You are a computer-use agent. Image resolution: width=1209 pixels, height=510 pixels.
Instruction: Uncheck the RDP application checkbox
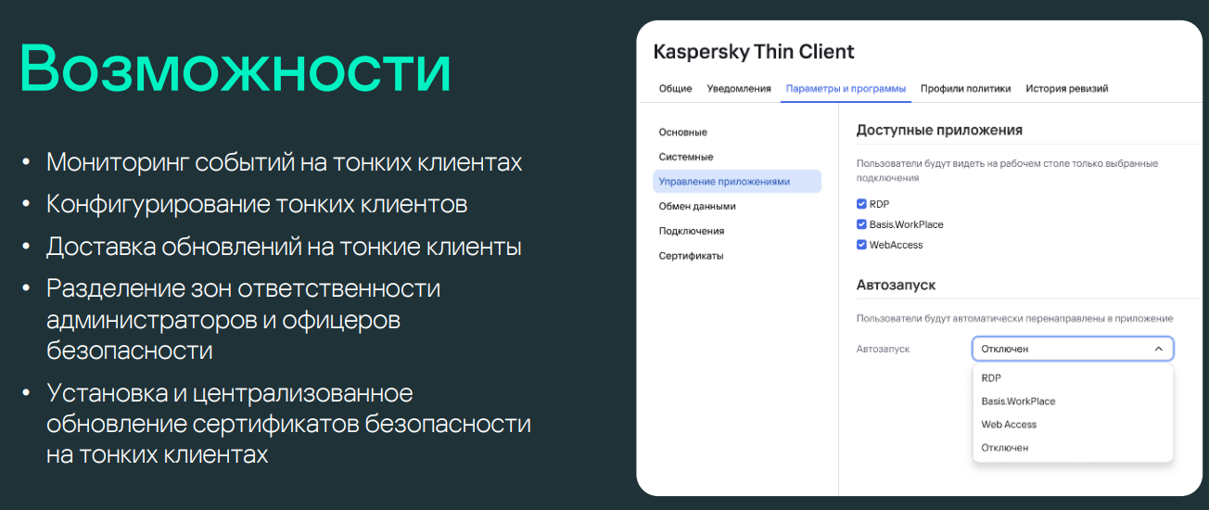point(861,204)
